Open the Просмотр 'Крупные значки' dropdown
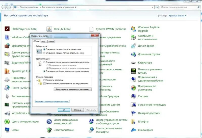This screenshot has width=202, height=138. coord(178,16)
